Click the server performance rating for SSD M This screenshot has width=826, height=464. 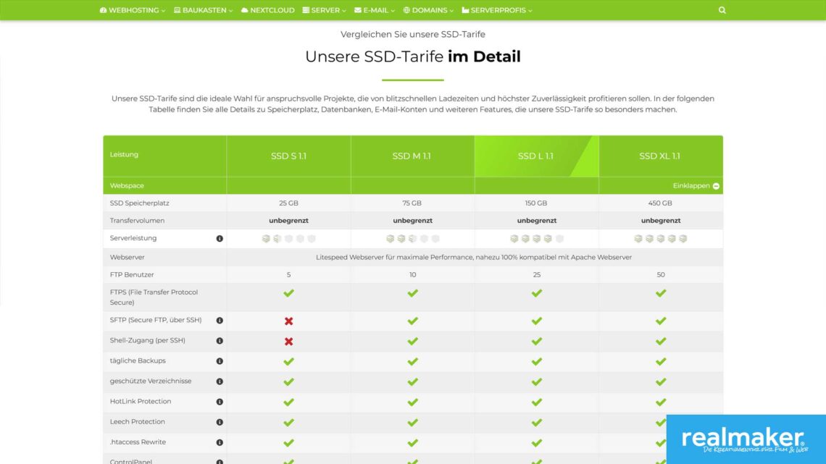[412, 238]
